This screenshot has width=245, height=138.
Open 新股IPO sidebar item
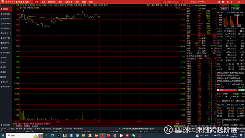point(5,43)
